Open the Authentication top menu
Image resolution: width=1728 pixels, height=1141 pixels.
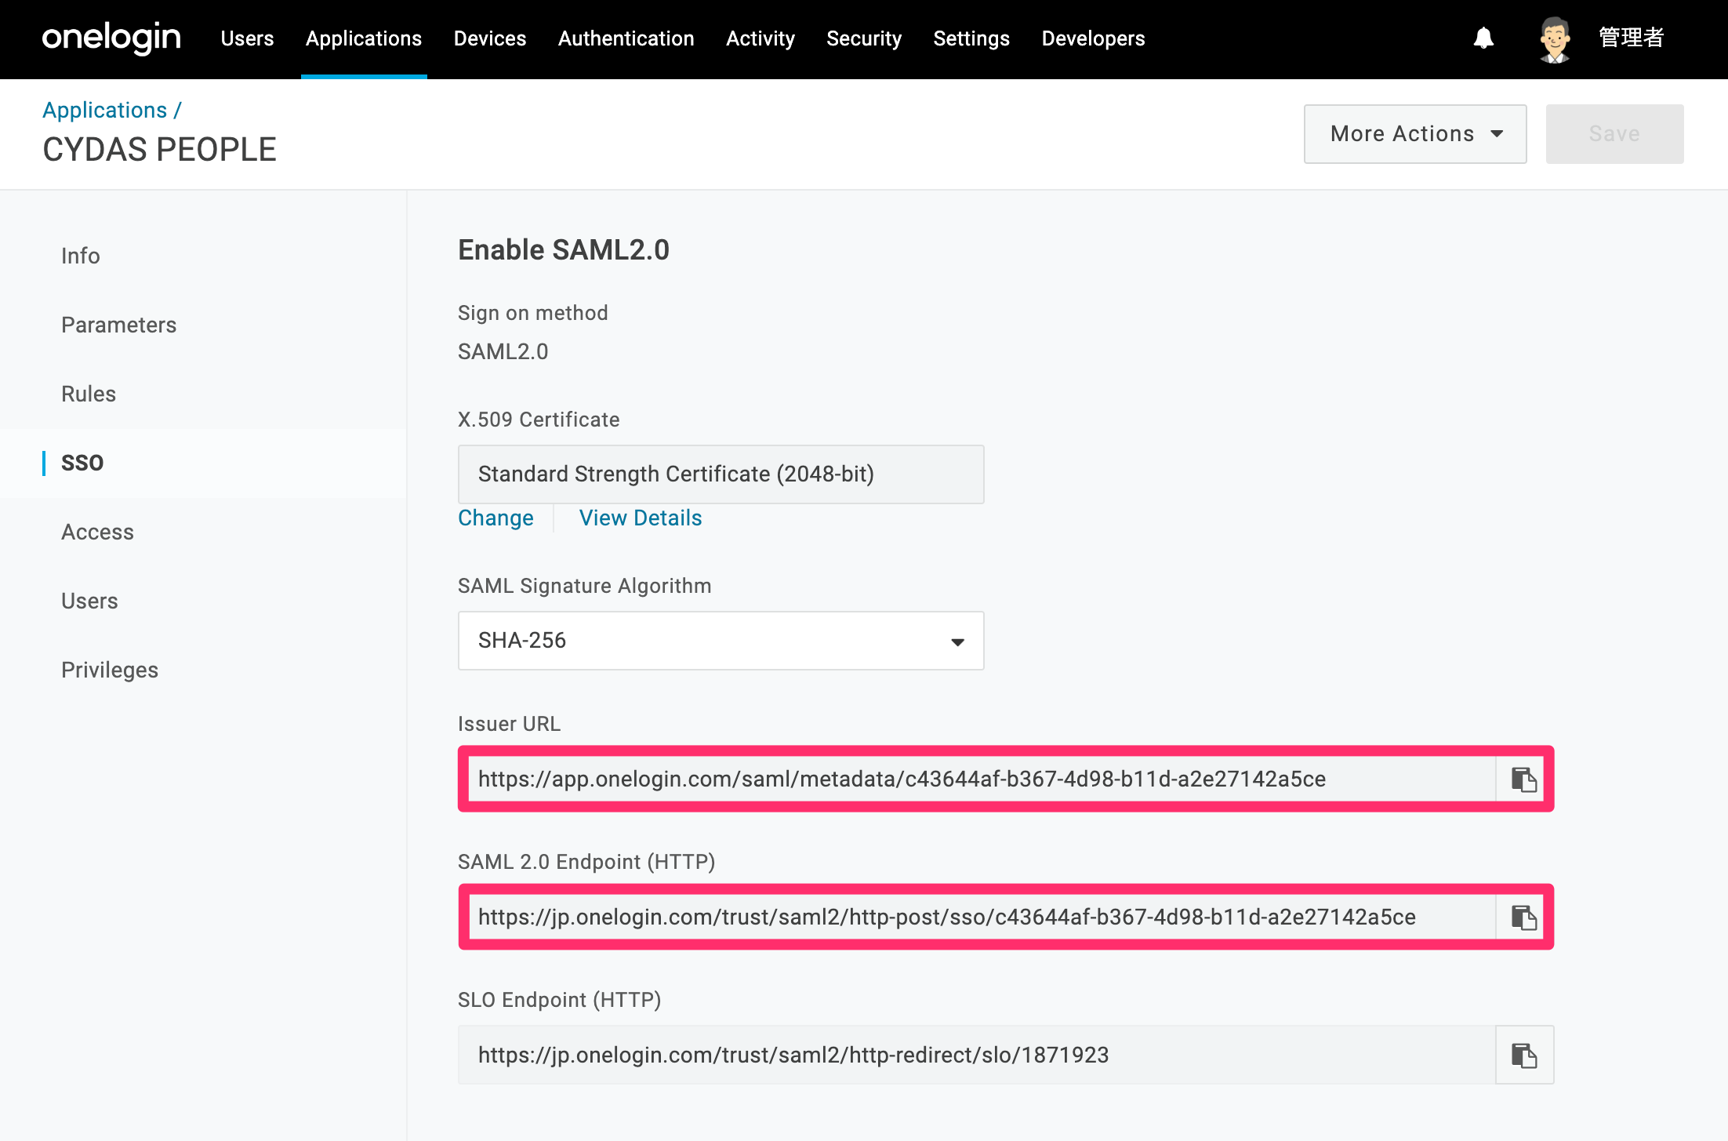coord(626,38)
